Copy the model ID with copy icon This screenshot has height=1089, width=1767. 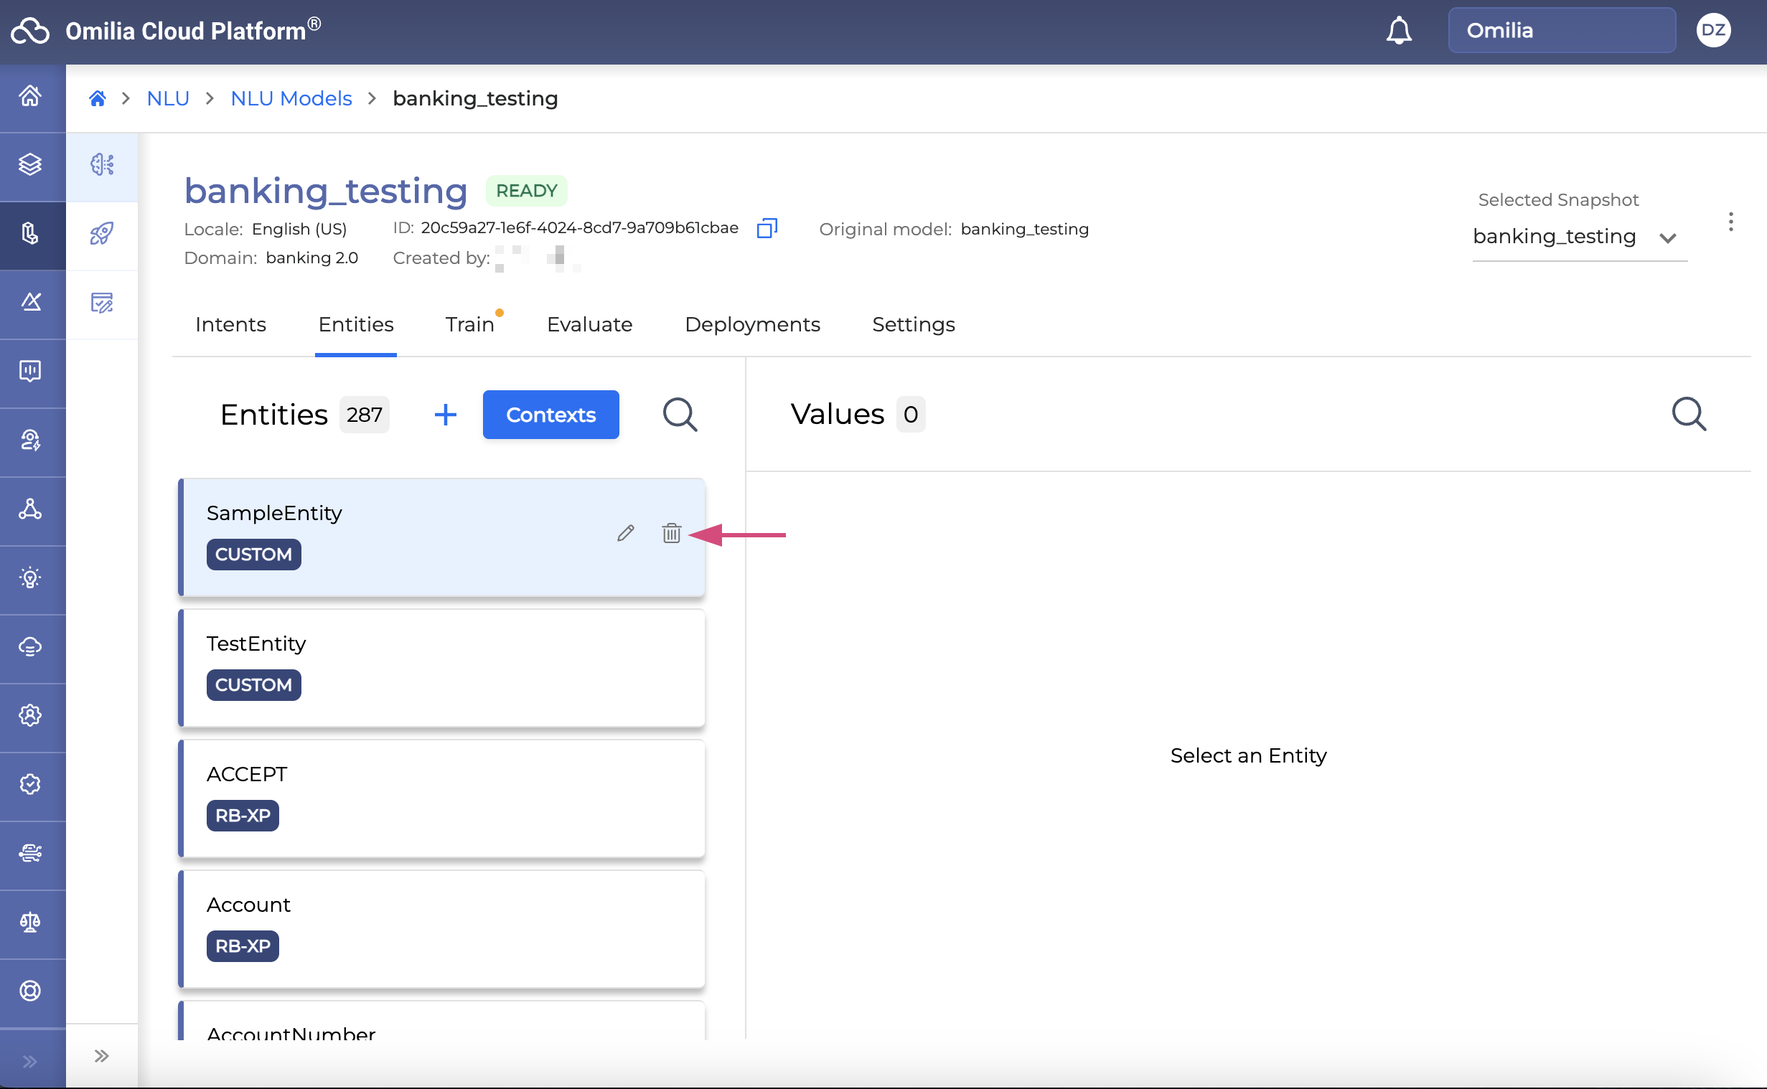pyautogui.click(x=767, y=228)
